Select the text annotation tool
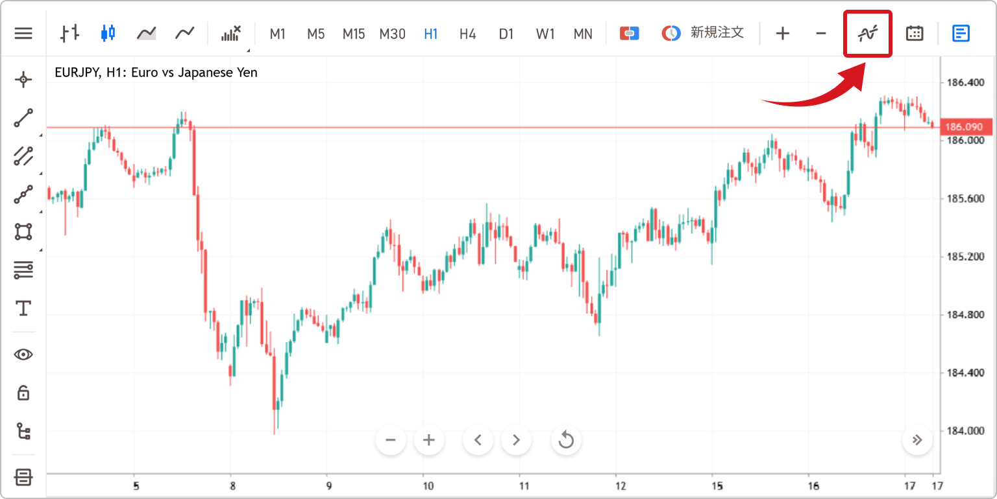 [x=23, y=308]
